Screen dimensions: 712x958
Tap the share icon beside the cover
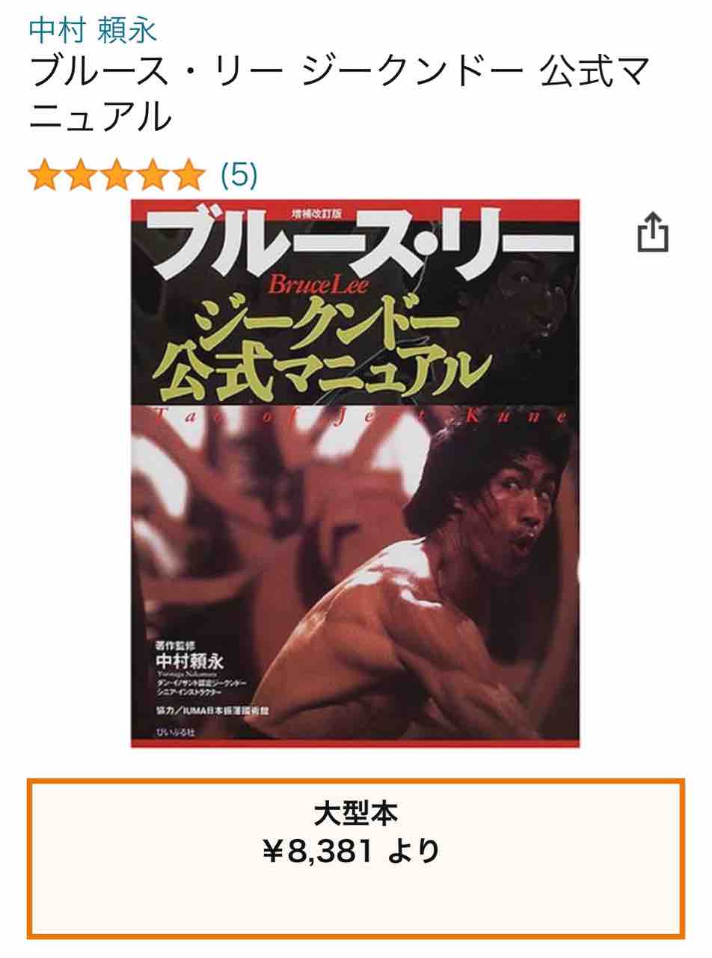[x=651, y=233]
